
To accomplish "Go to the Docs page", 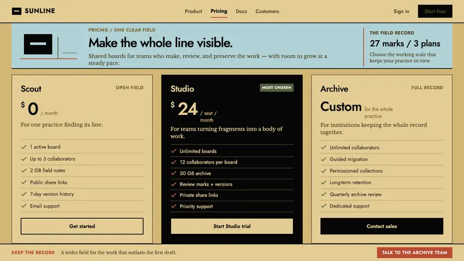I will tap(241, 11).
